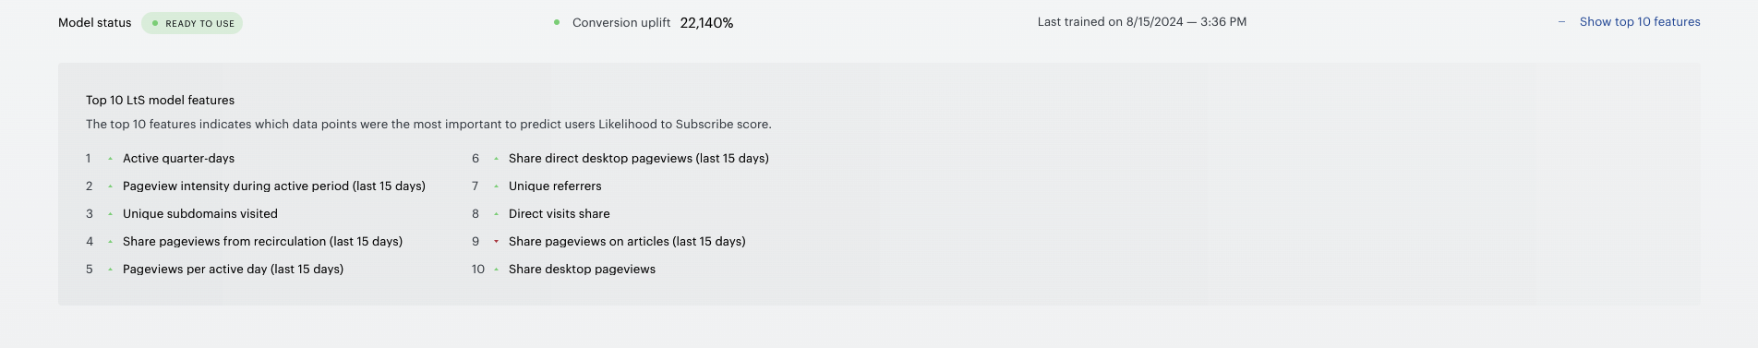The image size is (1758, 348).
Task: Click the up arrow beside Active quarter-days
Action: (110, 159)
